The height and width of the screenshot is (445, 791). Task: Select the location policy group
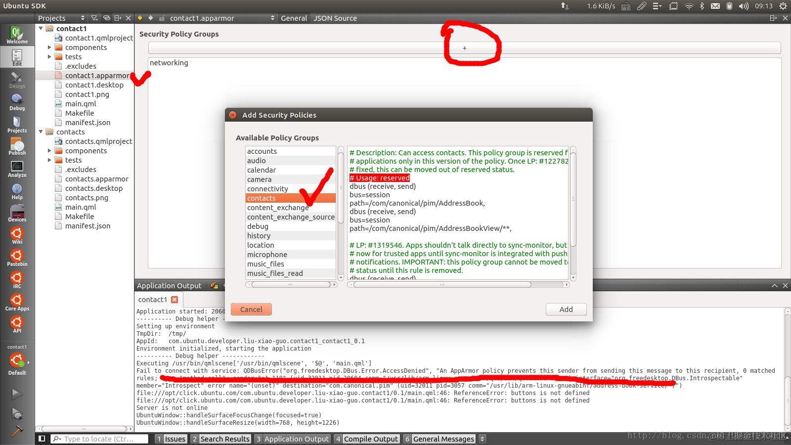pos(291,245)
